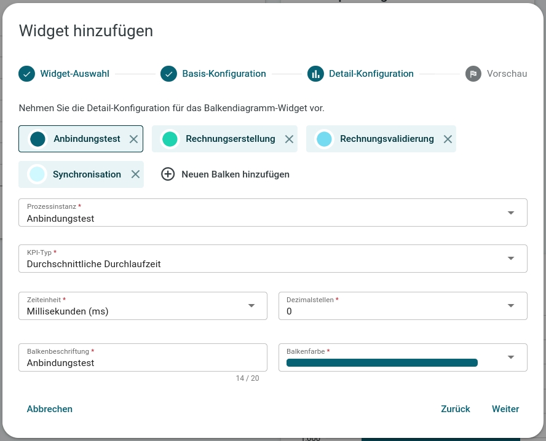Image resolution: width=546 pixels, height=441 pixels.
Task: Open the Balkenfarbe color dropdown
Action: pyautogui.click(x=403, y=357)
